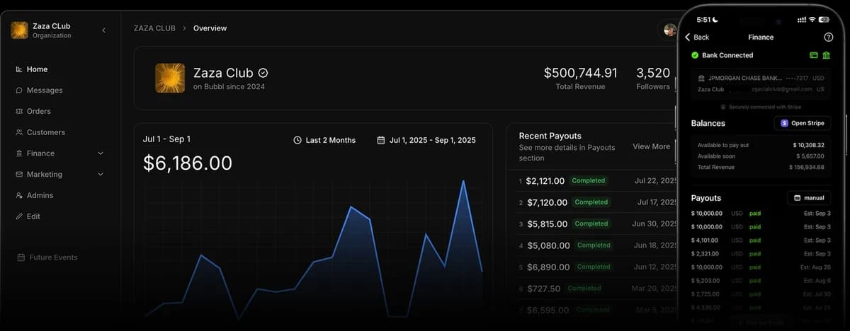The width and height of the screenshot is (850, 331).
Task: Click the 3,520 Followers count
Action: (653, 73)
